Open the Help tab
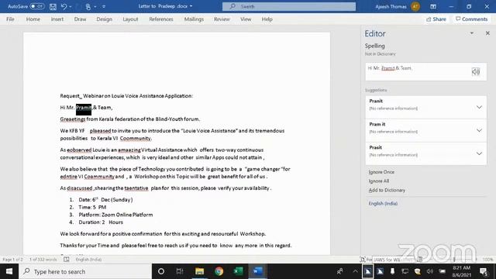 pos(267,19)
